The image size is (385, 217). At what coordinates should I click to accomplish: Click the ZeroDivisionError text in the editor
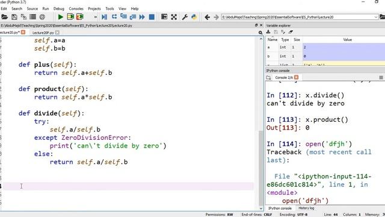(94, 138)
